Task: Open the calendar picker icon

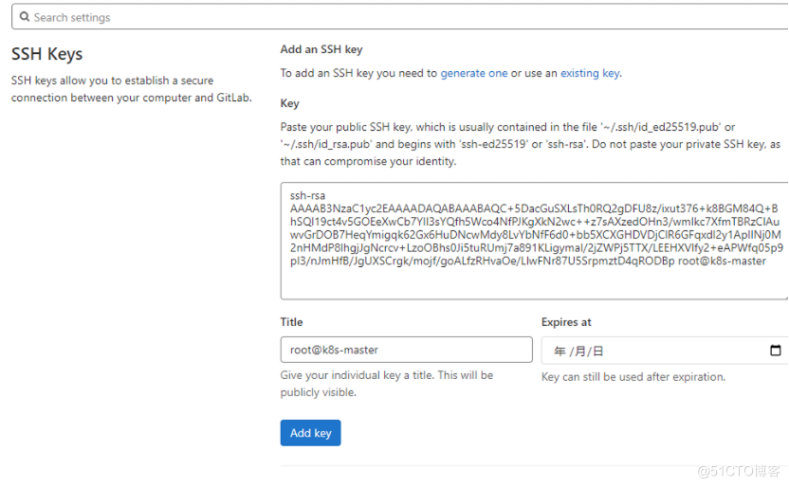Action: [776, 350]
